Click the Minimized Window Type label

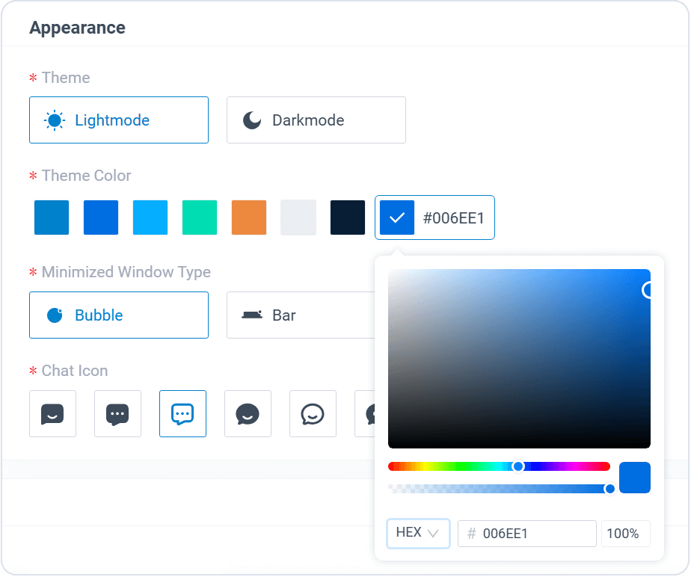(126, 272)
